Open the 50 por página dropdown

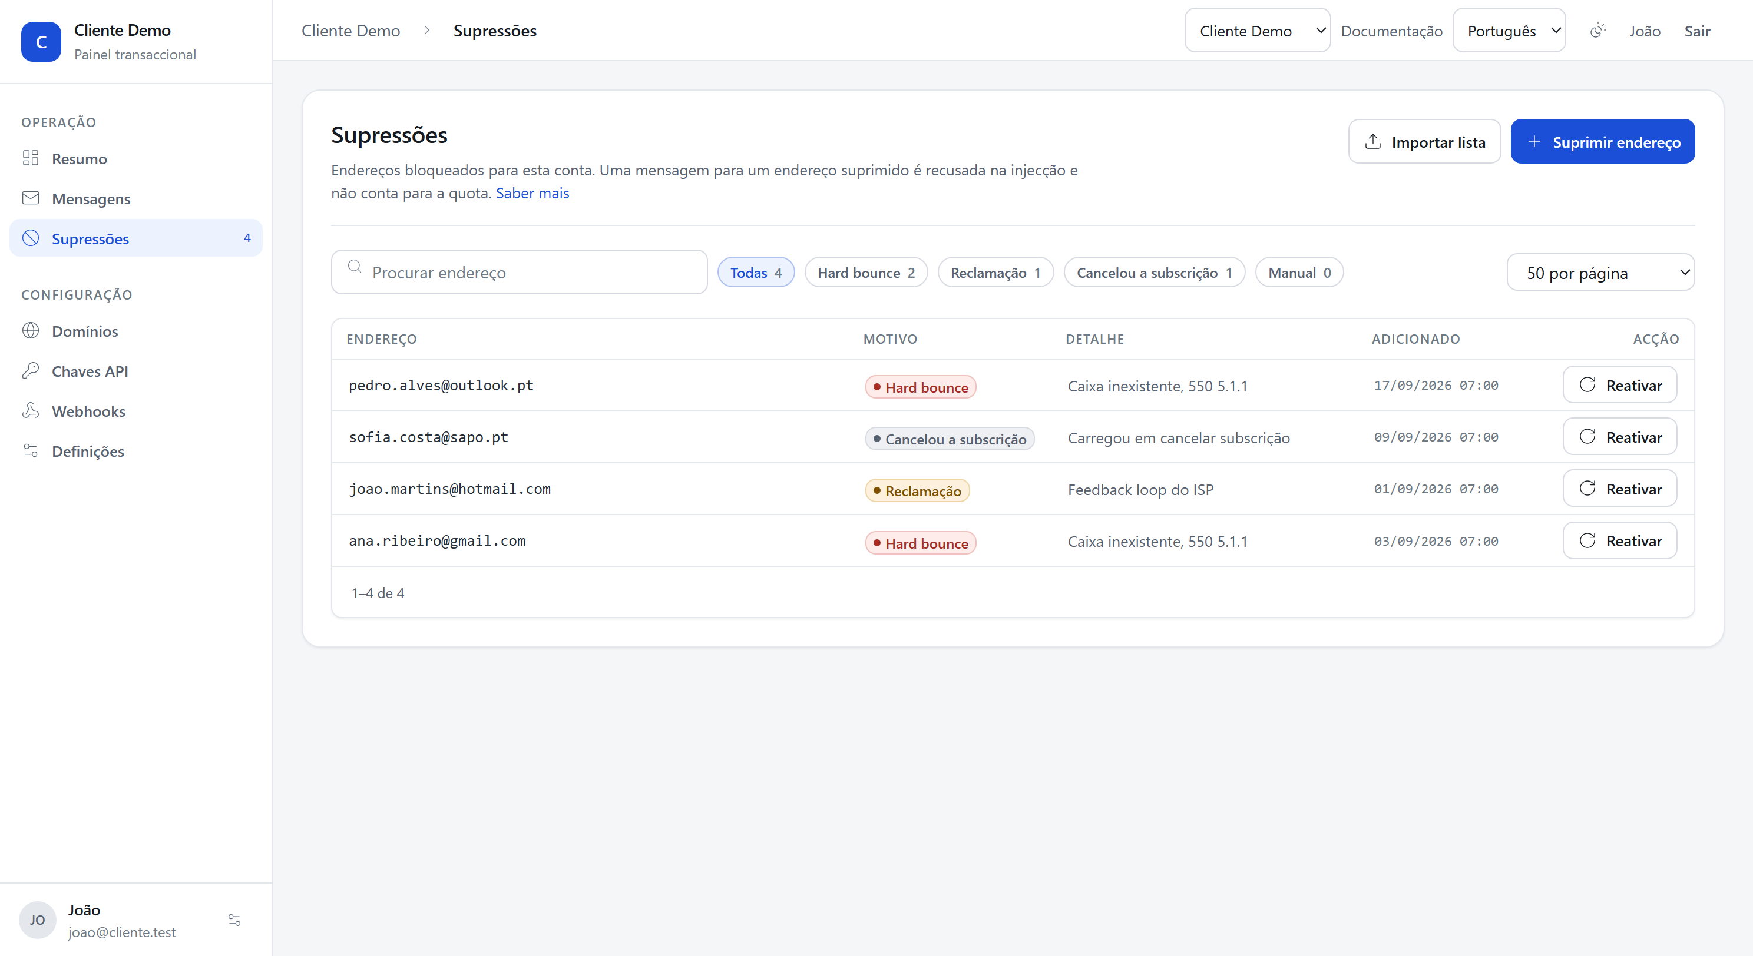click(x=1600, y=273)
